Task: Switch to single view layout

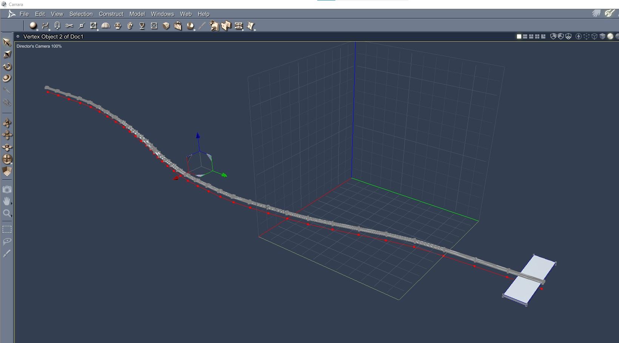Action: tap(519, 37)
